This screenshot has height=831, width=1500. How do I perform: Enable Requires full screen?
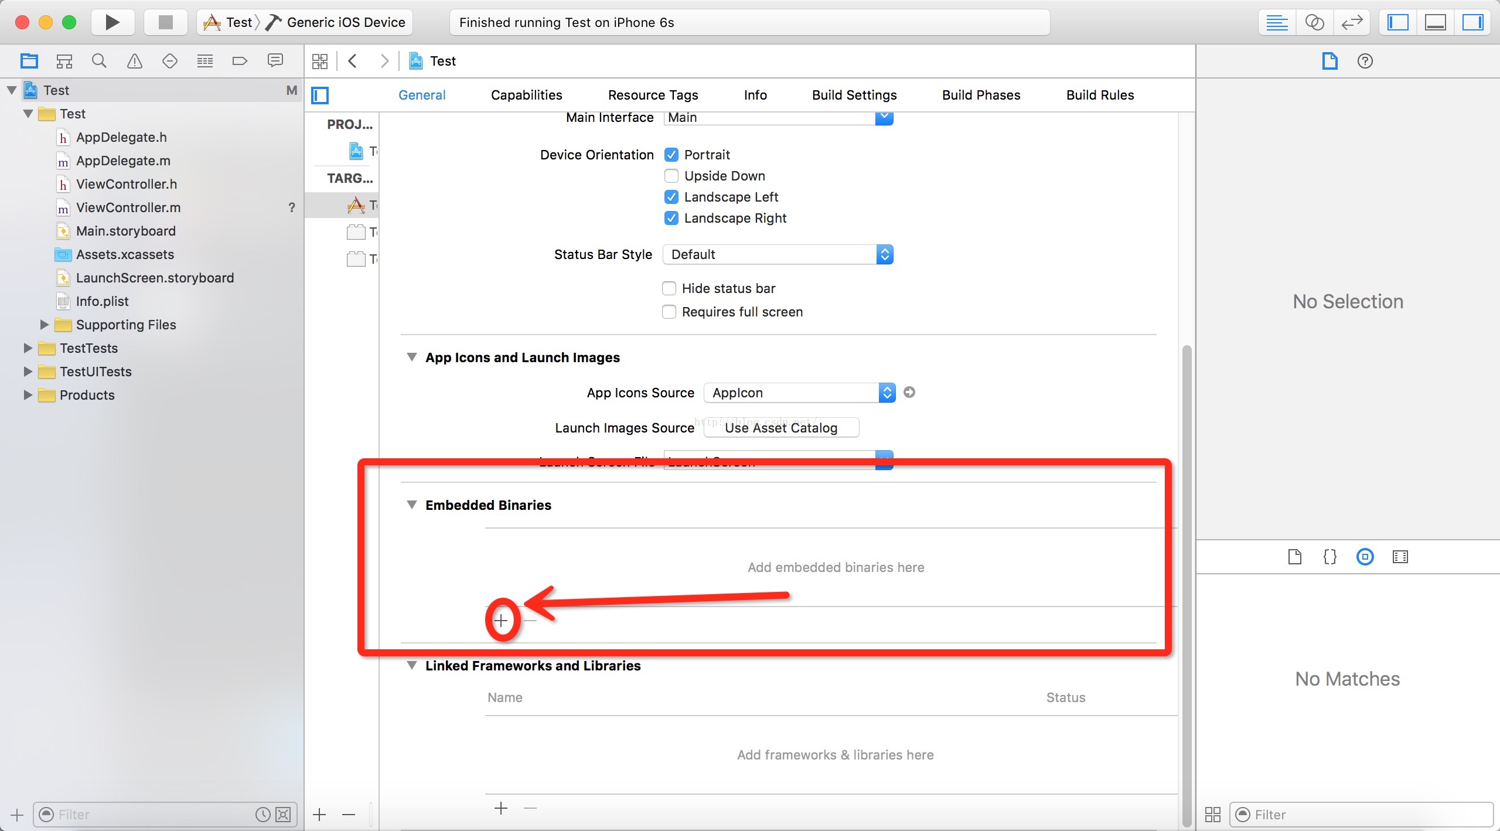click(669, 312)
